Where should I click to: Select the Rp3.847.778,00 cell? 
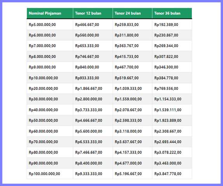172,174
